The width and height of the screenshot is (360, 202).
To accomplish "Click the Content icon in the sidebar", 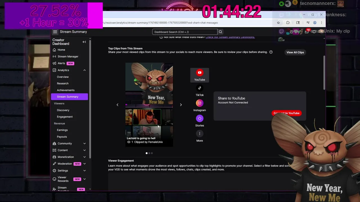I will coord(55,150).
